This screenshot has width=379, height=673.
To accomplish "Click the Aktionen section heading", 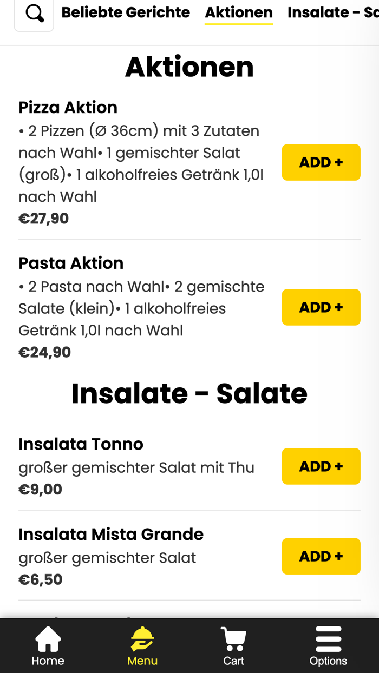I will tap(189, 67).
